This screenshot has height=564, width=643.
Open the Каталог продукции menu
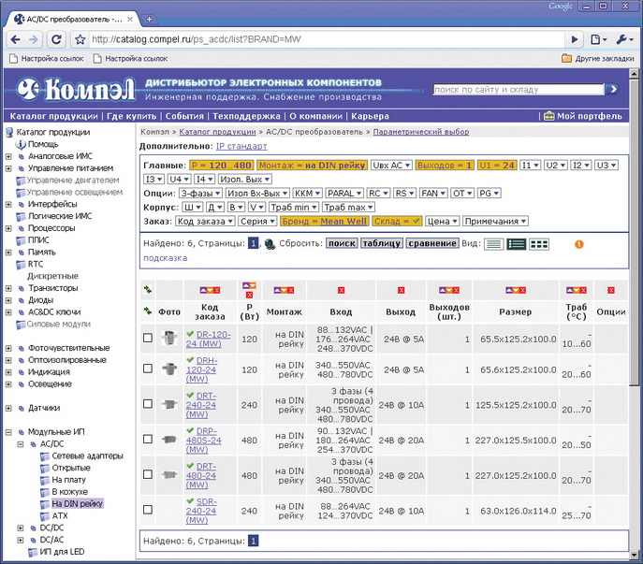(x=53, y=116)
